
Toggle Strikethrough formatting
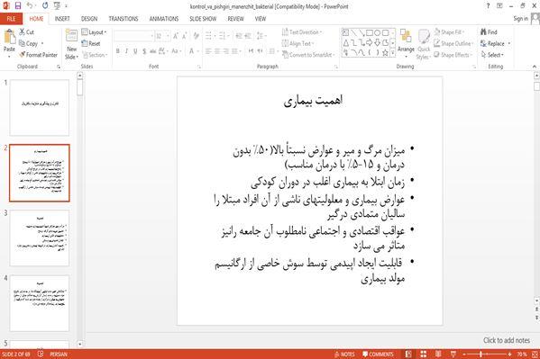(x=153, y=51)
